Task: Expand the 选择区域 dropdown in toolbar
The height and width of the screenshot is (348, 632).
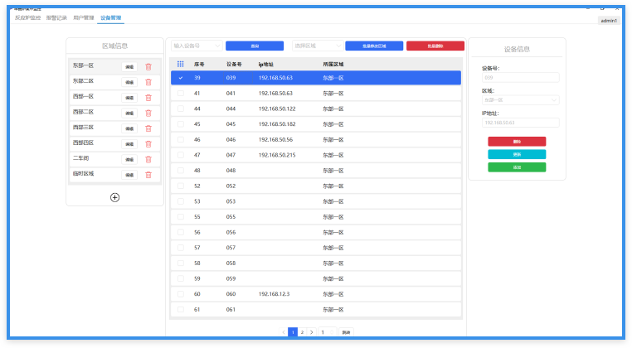Action: (x=317, y=46)
